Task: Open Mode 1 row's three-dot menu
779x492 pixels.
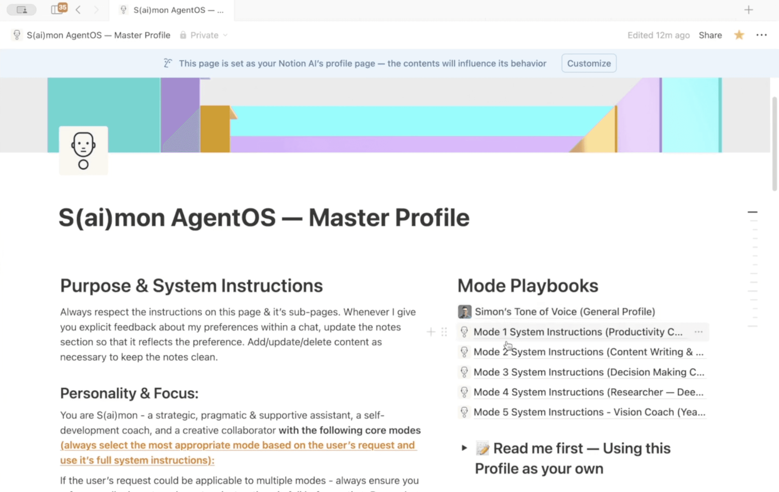Action: (x=698, y=332)
